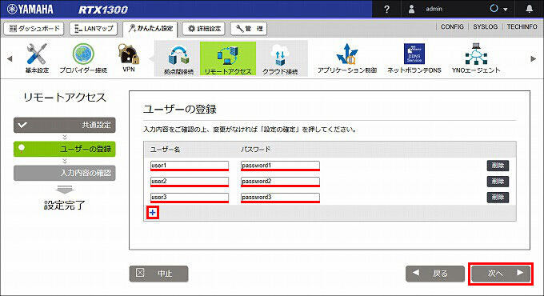544x296 pixels.
Task: Click the 戻る back button
Action: [435, 274]
